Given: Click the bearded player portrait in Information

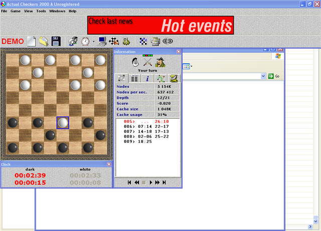Looking at the screenshot, I should click(x=135, y=62).
